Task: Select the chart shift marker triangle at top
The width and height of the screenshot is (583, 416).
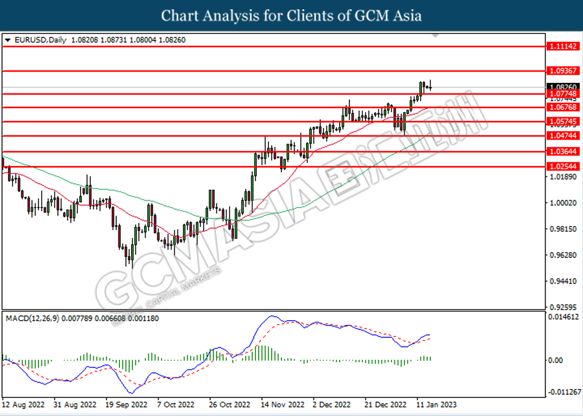Action: click(435, 35)
